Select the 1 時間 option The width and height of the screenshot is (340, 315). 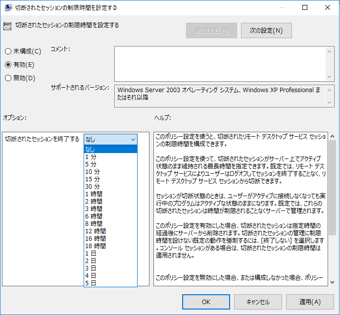[110, 194]
